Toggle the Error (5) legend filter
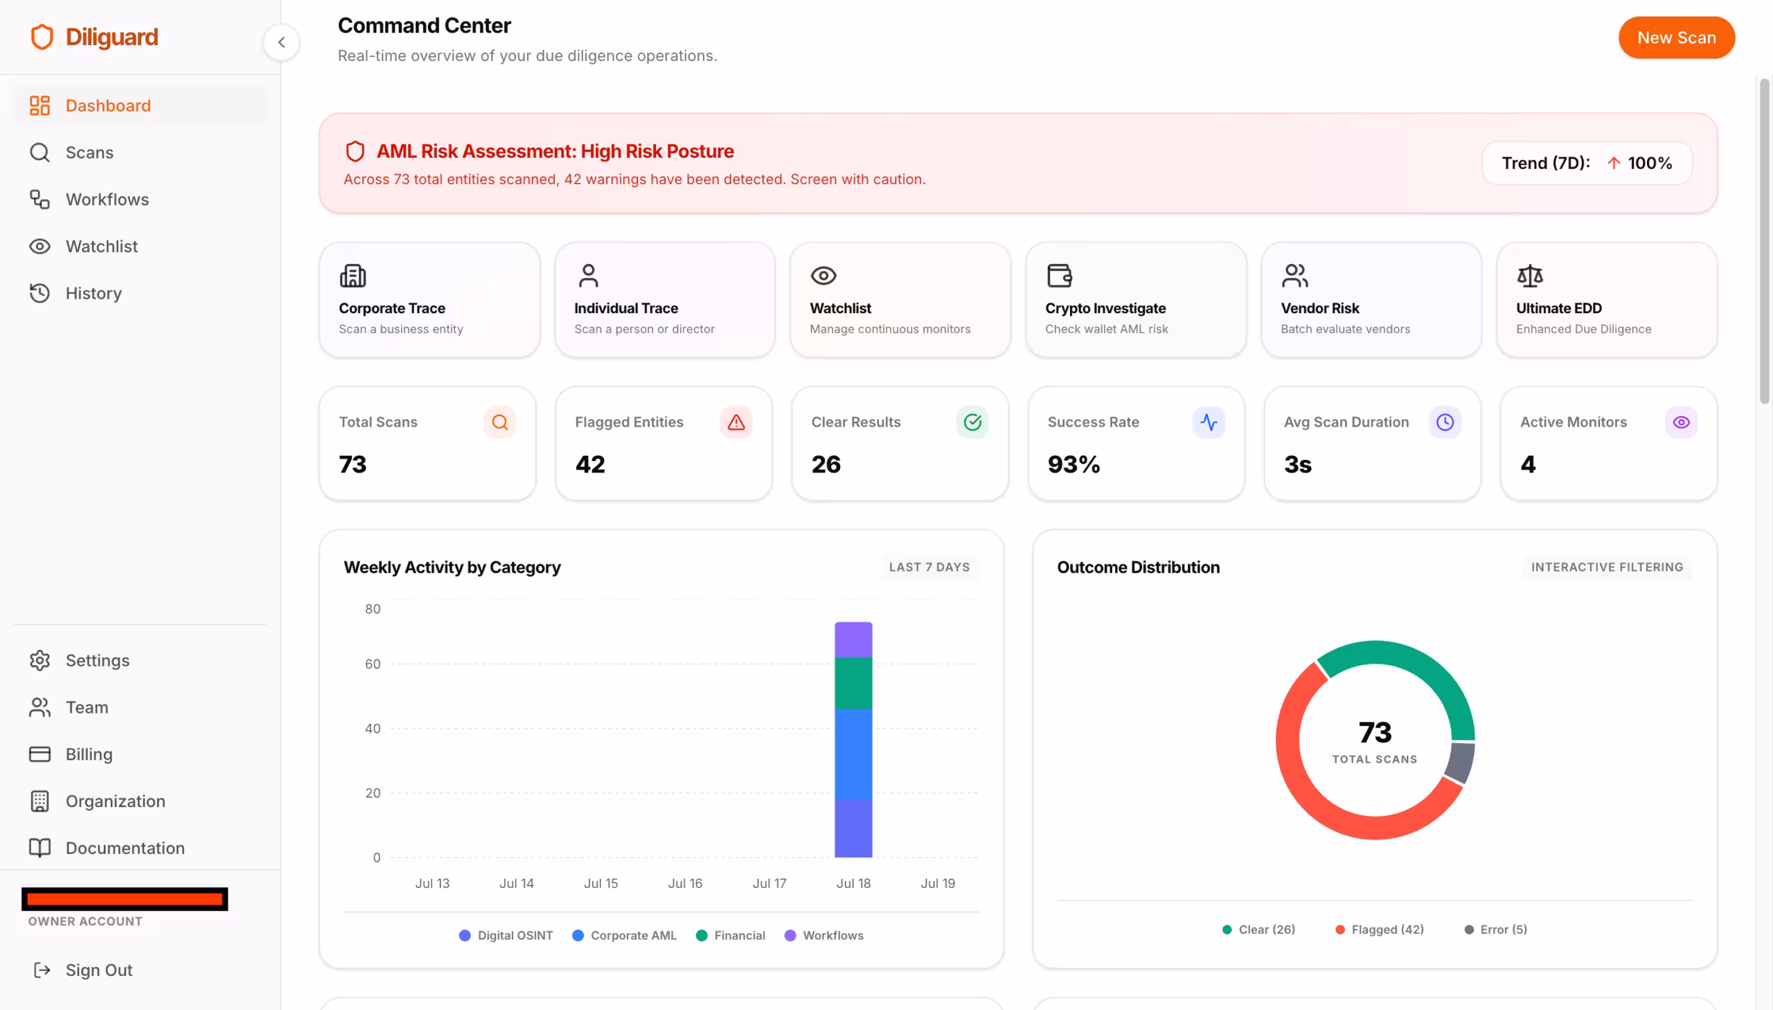The width and height of the screenshot is (1773, 1010). 1495,929
